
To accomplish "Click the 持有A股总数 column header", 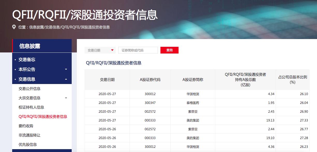I will (245, 80).
